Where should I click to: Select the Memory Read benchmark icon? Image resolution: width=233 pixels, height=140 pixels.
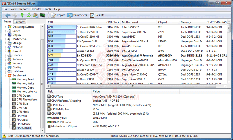(14, 79)
